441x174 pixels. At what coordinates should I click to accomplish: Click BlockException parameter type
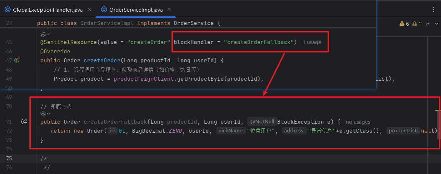(x=299, y=122)
